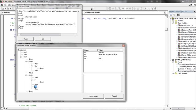Select clsDocument class module in project tree
This screenshot has height=110, width=196.
click(187, 28)
